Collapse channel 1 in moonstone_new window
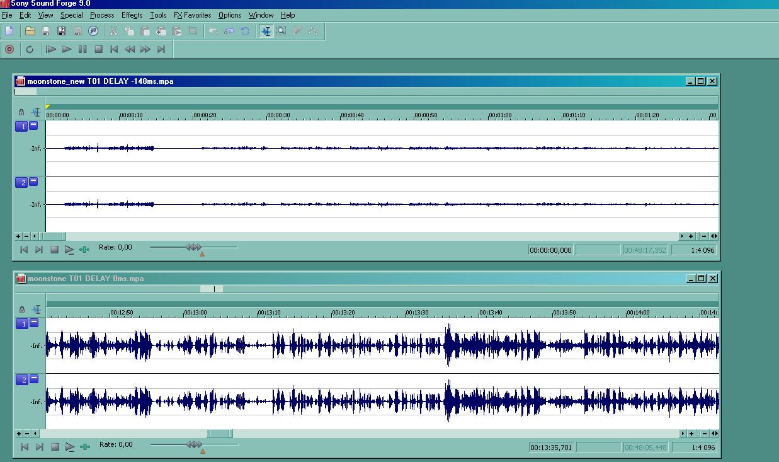 (34, 126)
